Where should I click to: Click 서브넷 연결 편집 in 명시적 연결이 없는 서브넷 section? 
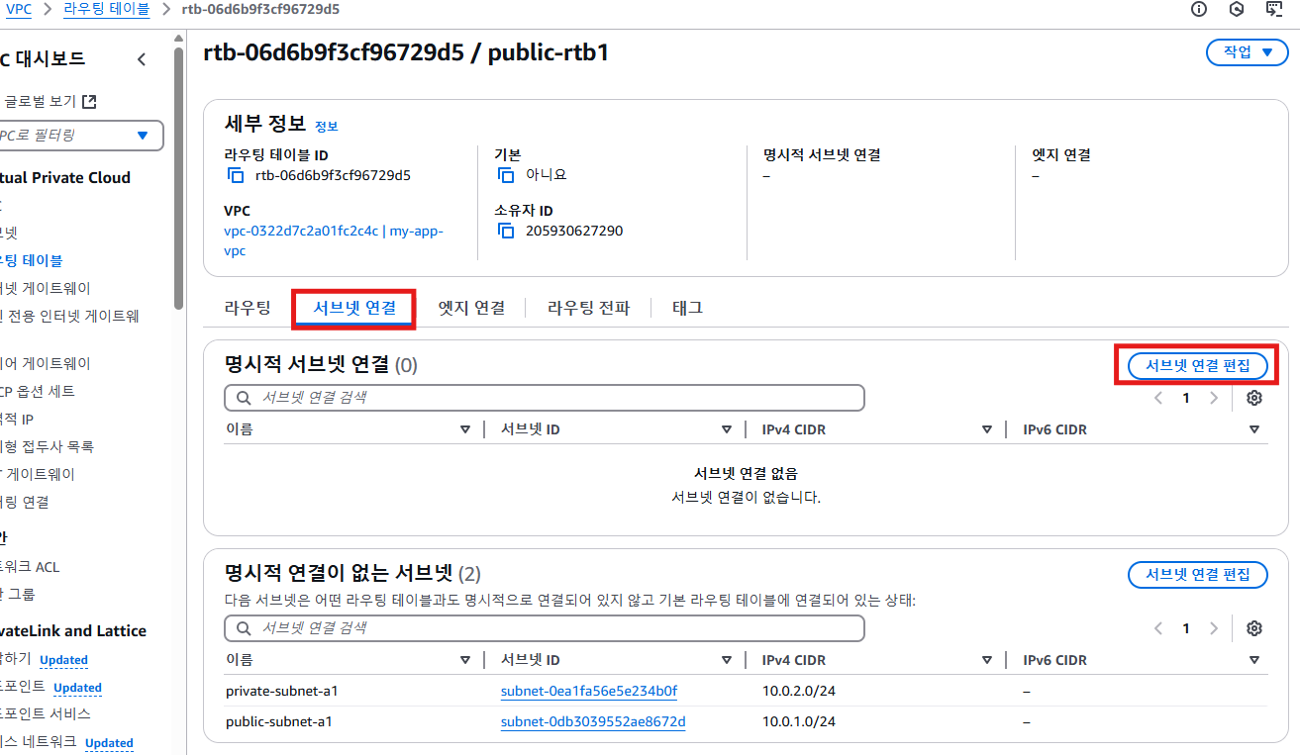(1198, 574)
